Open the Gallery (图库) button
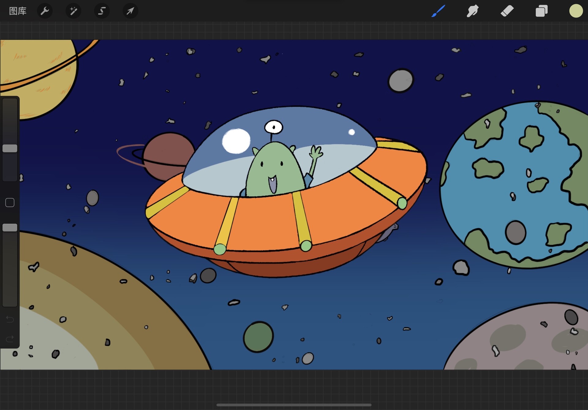Viewport: 588px width, 410px height. tap(18, 11)
